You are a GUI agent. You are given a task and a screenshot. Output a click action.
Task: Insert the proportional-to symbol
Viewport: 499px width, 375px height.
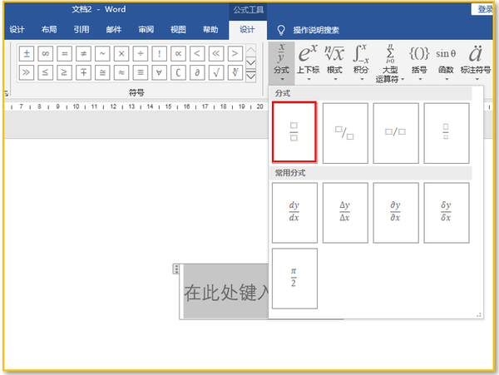(x=178, y=53)
